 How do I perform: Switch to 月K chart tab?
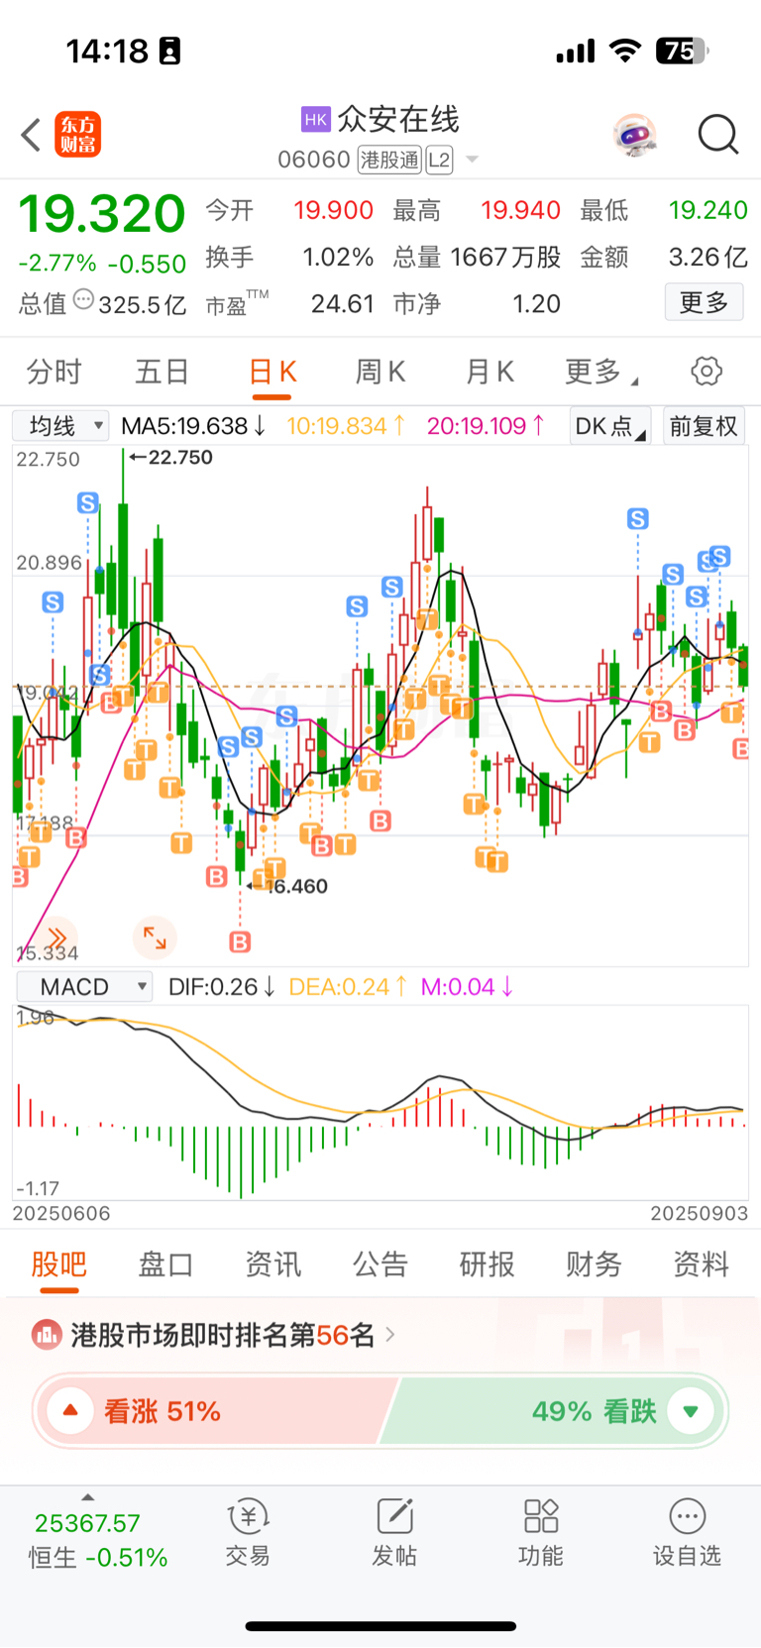(x=489, y=372)
